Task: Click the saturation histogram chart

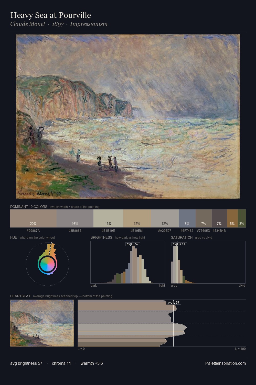Action: point(208,262)
